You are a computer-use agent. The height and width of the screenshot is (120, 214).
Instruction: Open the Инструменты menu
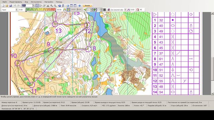[x=36, y=2]
